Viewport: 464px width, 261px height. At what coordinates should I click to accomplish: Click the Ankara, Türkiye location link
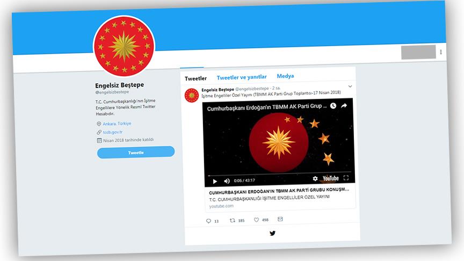(117, 124)
